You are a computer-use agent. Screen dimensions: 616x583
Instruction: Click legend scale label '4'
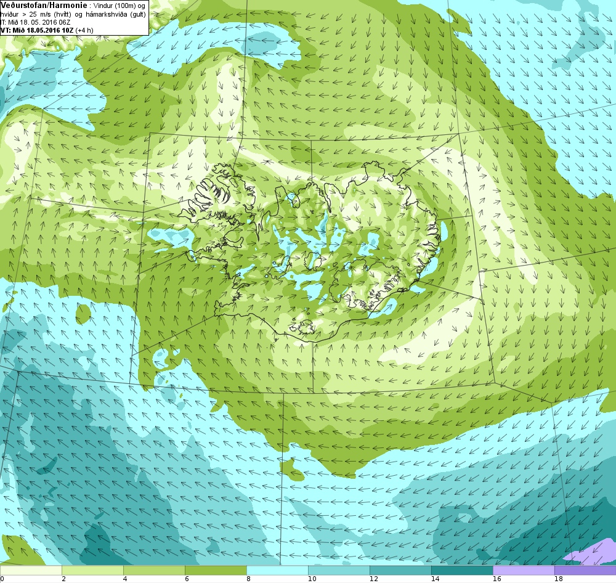click(x=125, y=579)
